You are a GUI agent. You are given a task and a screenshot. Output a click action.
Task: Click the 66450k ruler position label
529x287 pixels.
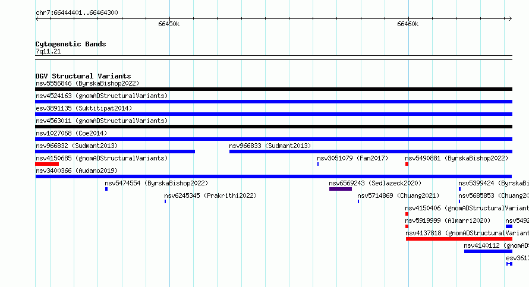[x=169, y=24]
